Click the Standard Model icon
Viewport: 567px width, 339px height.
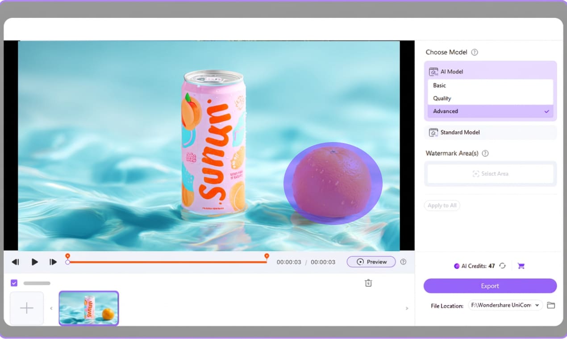pos(434,132)
